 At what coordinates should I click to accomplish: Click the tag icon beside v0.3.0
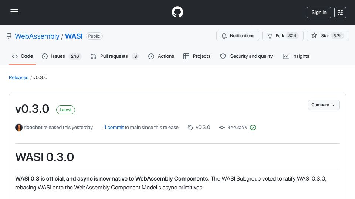click(x=190, y=128)
